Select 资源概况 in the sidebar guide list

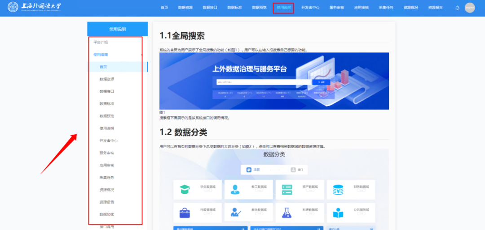tap(107, 190)
